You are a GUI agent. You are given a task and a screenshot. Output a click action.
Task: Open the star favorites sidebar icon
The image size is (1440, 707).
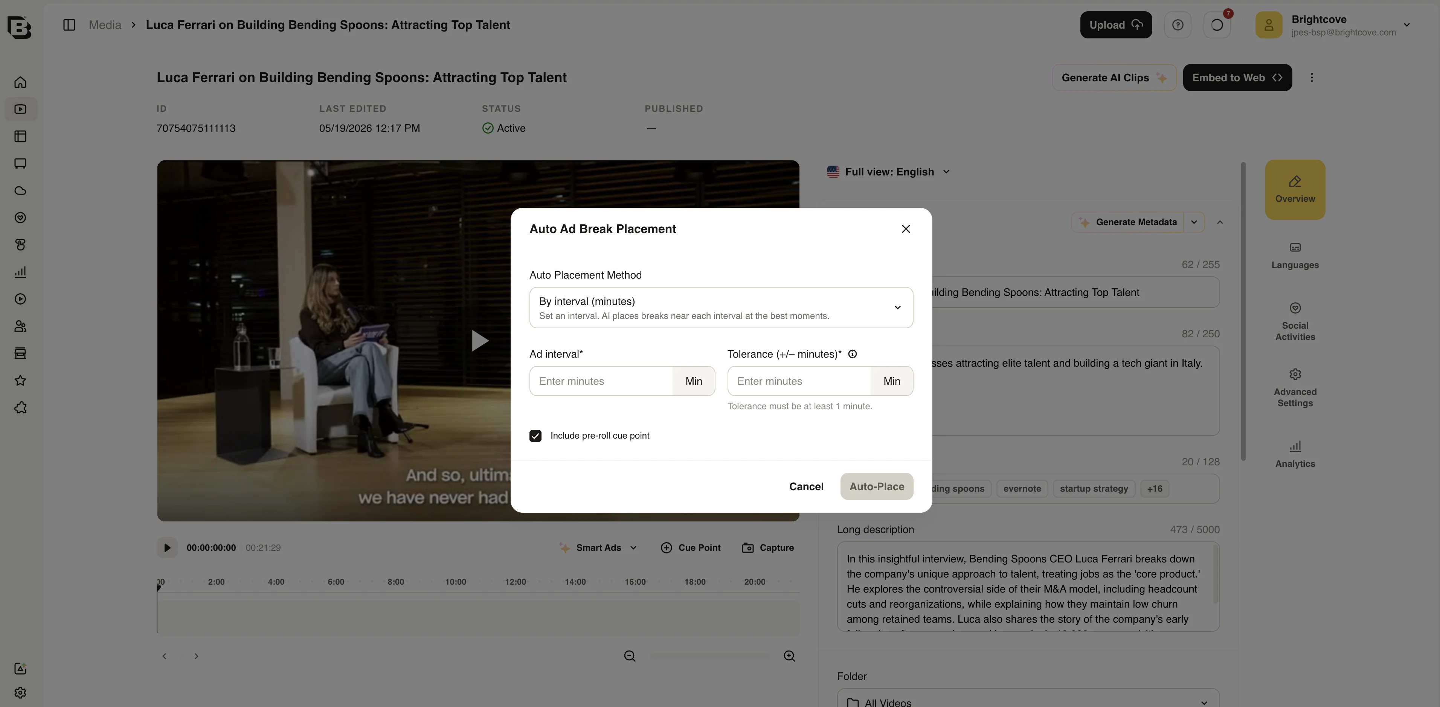(20, 381)
